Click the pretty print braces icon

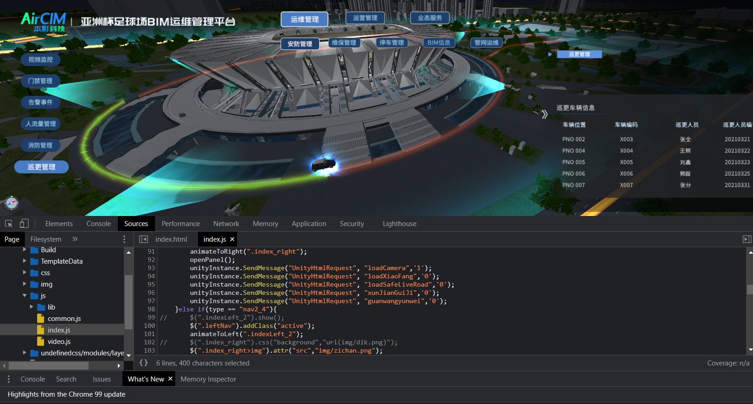[144, 363]
